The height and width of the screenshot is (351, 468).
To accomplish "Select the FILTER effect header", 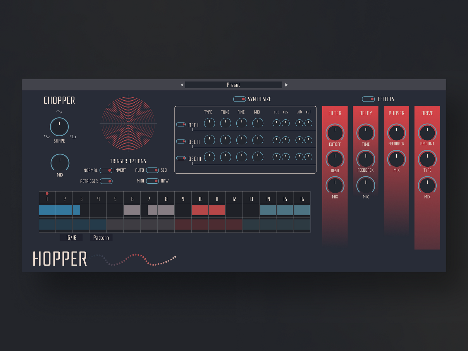I will pos(335,113).
